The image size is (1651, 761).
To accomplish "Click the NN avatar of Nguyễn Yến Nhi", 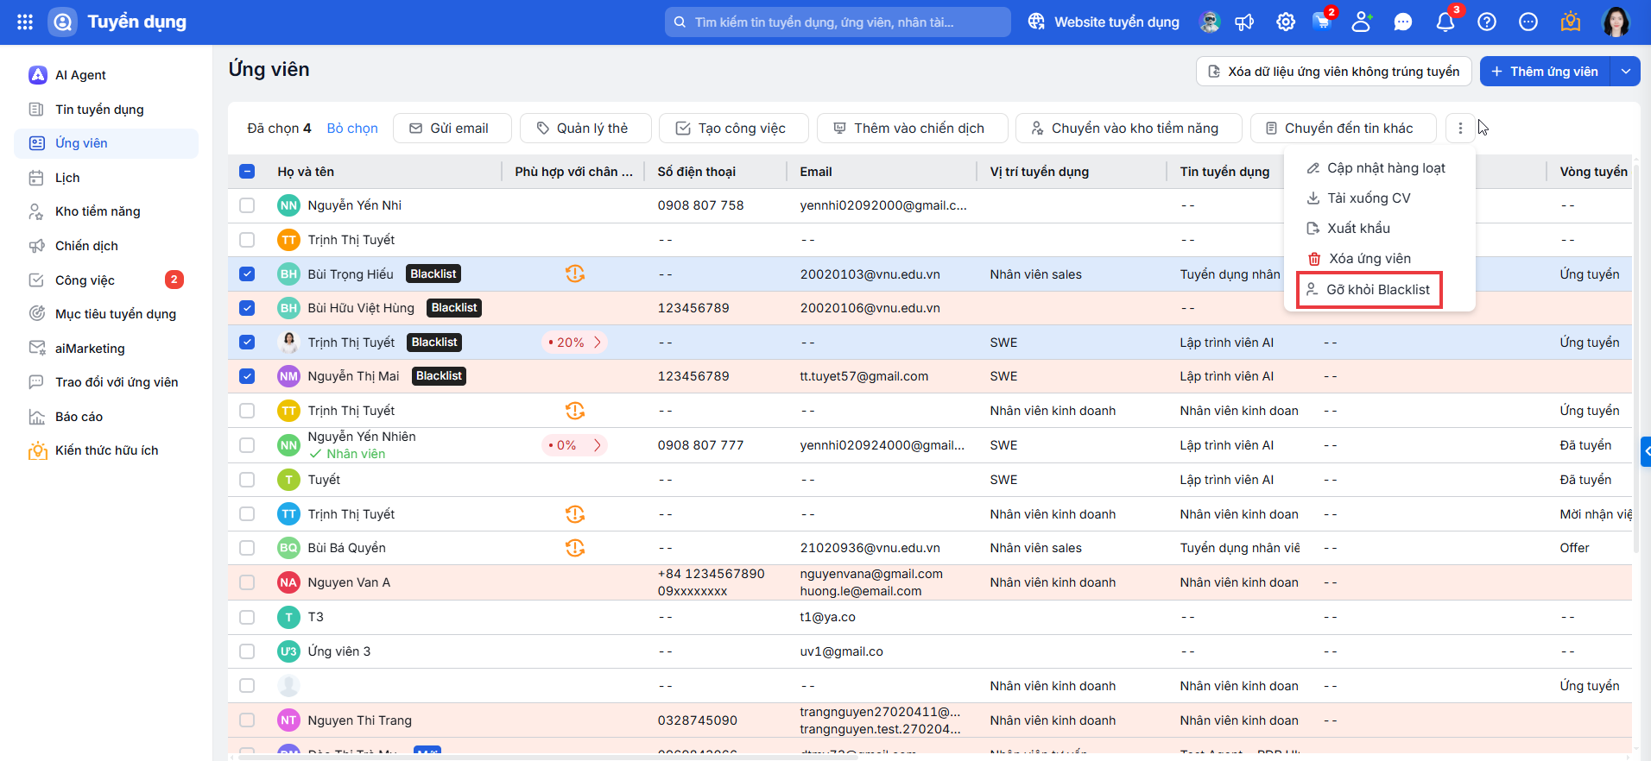I will click(x=288, y=205).
